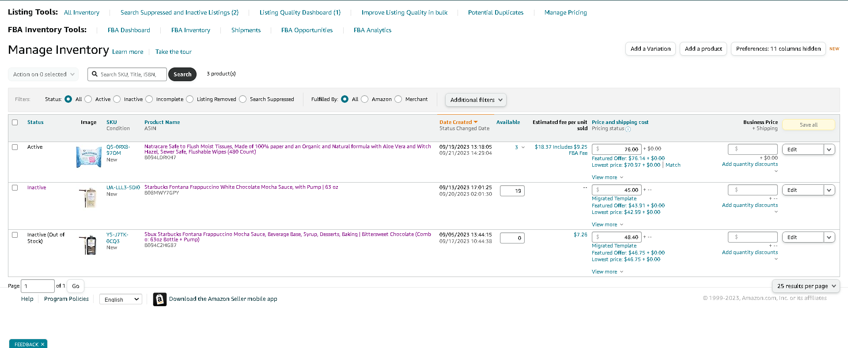Choose the Search Suppressed status filter
The image size is (848, 348).
[x=243, y=99]
